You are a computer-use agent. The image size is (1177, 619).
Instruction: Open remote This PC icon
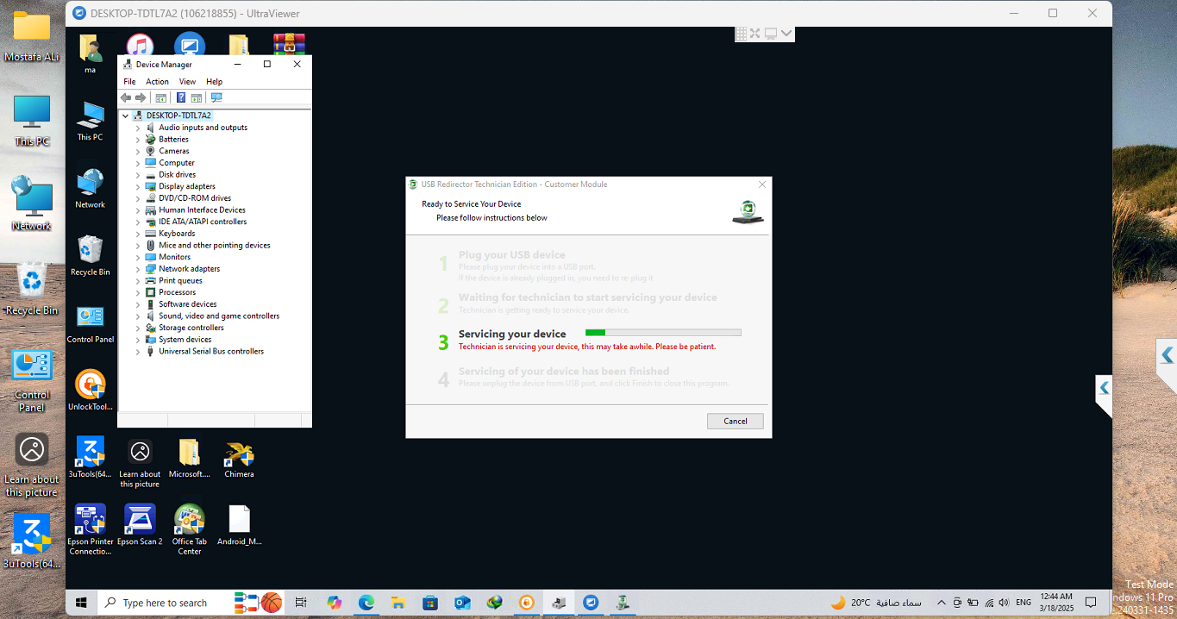coord(91,122)
